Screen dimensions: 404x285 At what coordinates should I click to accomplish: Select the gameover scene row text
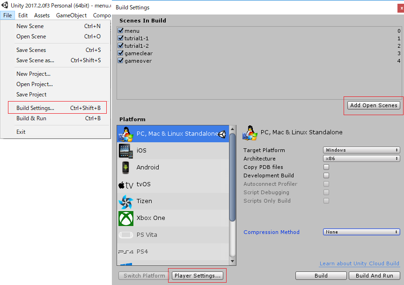click(x=138, y=61)
